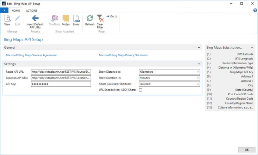Screen dimensions: 258x155
Task: Toggle URL Encode Non-ASCII Chars checkbox
Action: tap(141, 90)
